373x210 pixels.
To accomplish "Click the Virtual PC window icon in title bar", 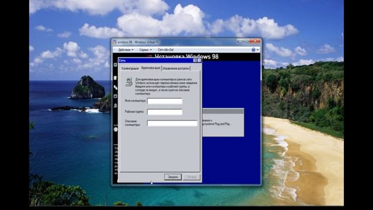I will [114, 42].
